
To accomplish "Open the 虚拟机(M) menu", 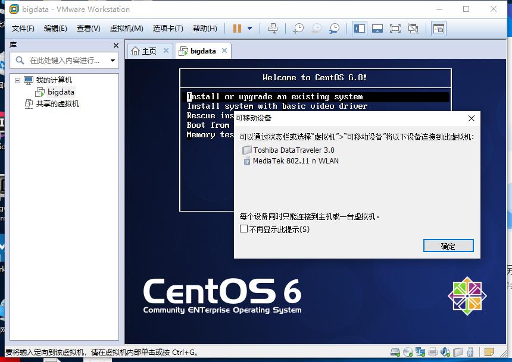I will coord(126,29).
